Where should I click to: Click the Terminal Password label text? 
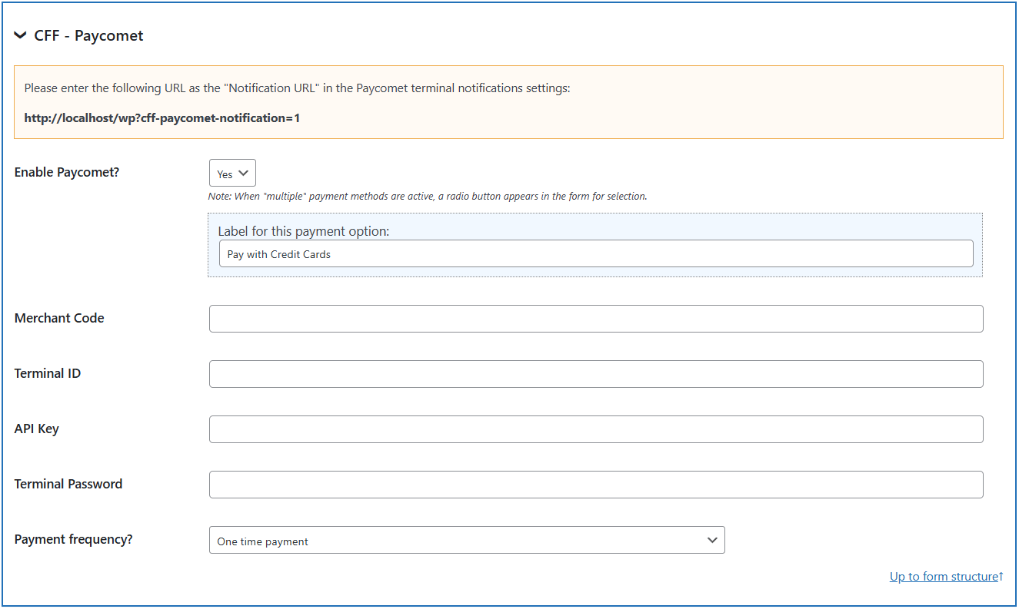(68, 484)
